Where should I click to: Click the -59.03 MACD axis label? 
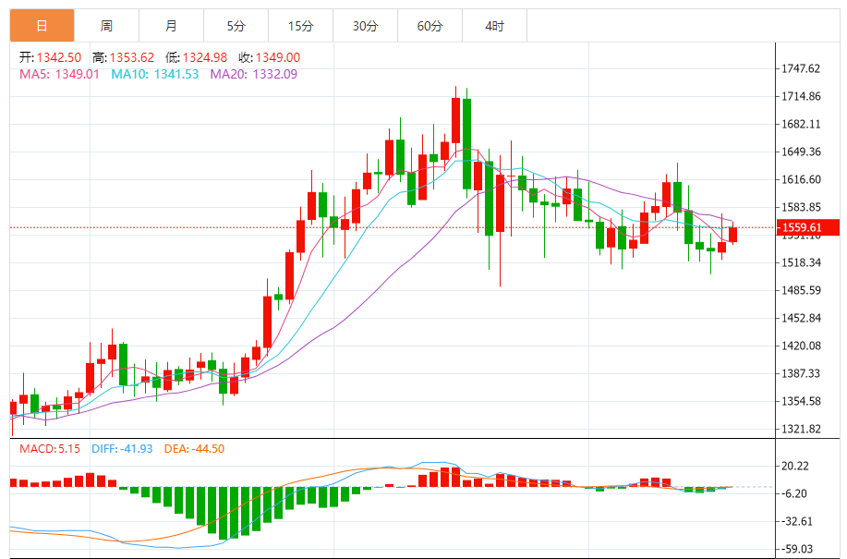coord(799,550)
